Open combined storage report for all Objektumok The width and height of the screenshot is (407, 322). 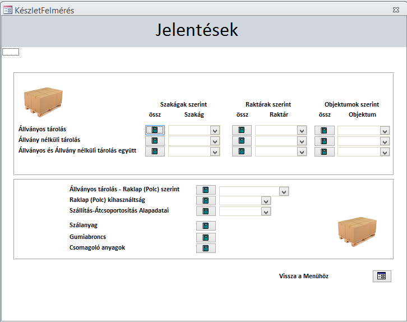click(x=324, y=151)
